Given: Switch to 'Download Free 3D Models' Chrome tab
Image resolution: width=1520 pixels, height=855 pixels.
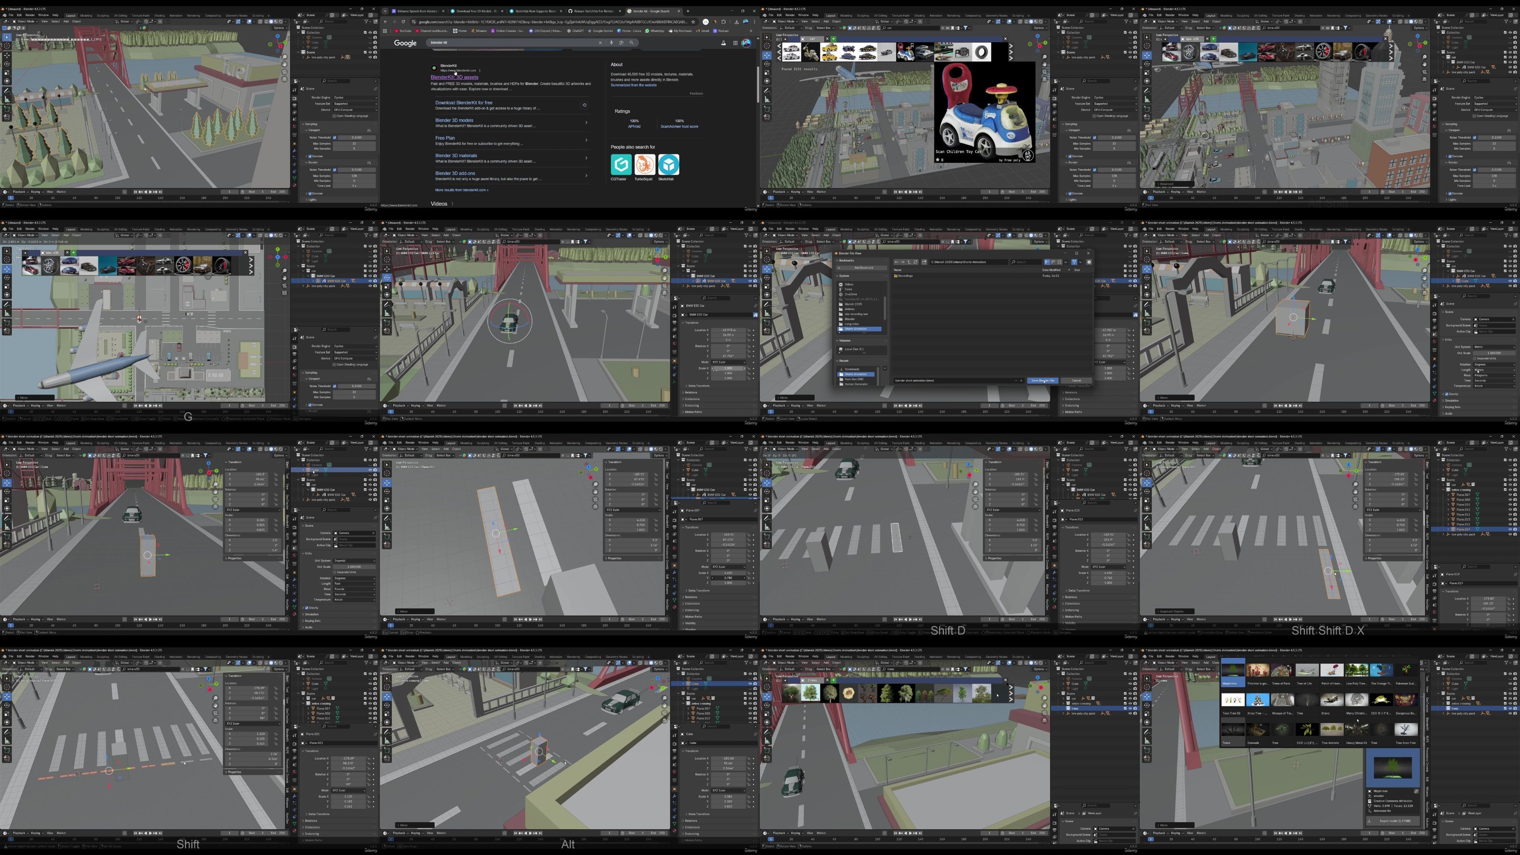Looking at the screenshot, I should pos(477,11).
